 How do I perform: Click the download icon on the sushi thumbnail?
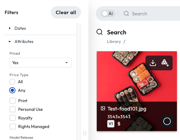153,63
